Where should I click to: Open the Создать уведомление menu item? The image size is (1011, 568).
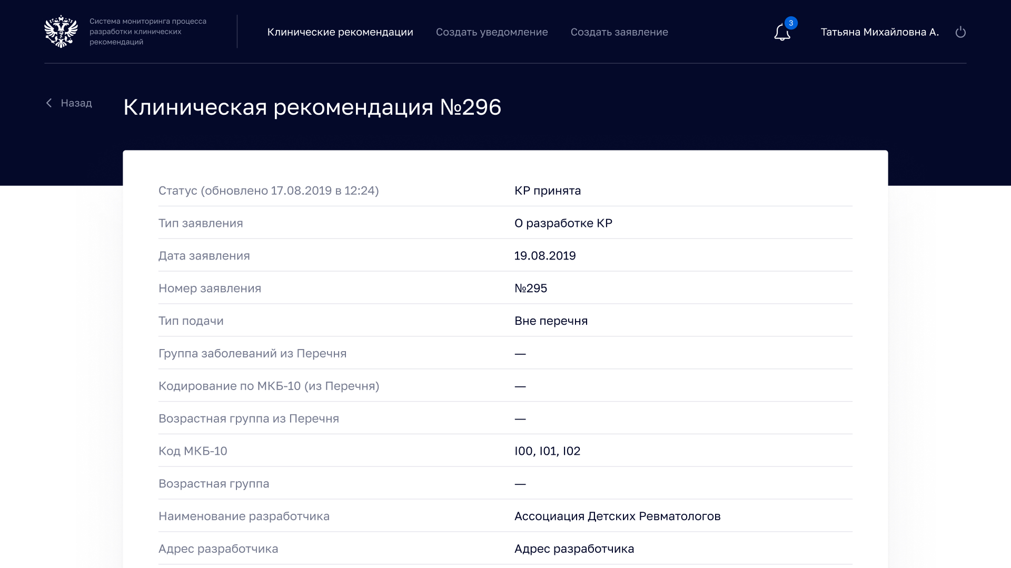(492, 32)
